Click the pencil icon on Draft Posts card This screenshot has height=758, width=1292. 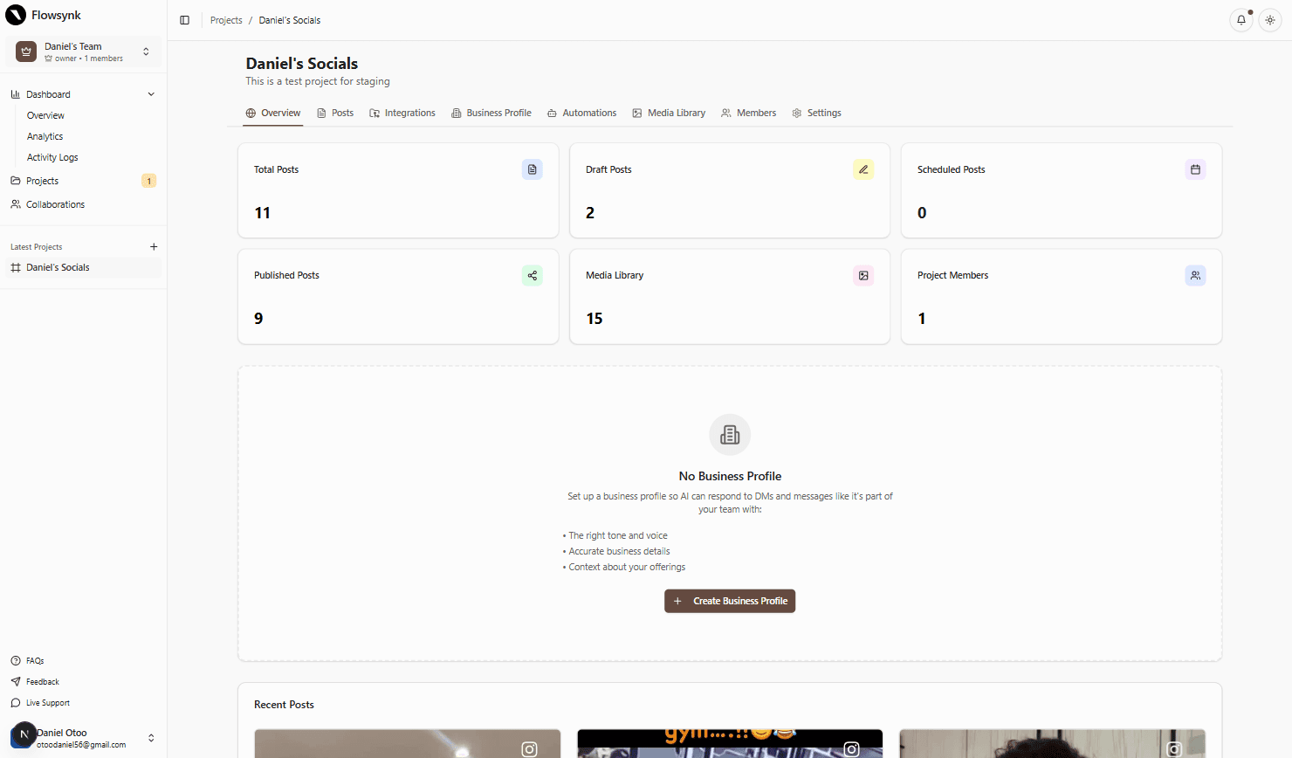[863, 169]
